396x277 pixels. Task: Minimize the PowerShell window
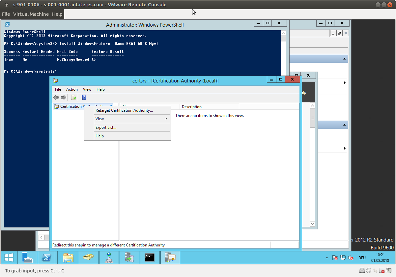pyautogui.click(x=259, y=23)
